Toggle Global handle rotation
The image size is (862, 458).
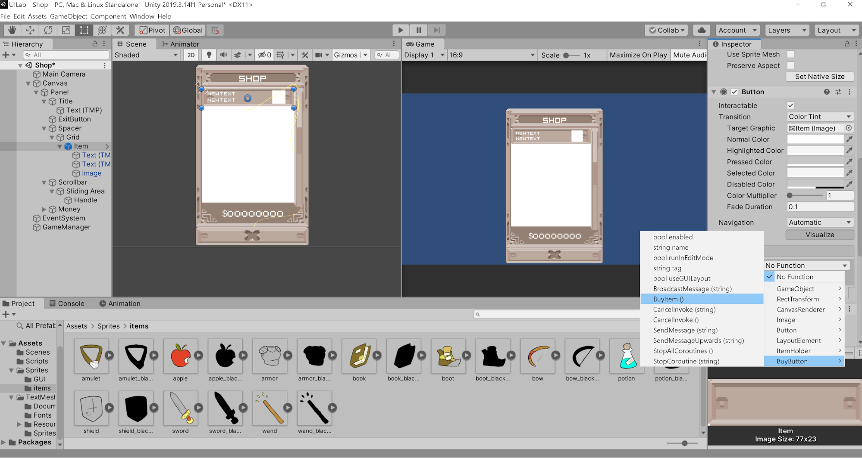188,30
